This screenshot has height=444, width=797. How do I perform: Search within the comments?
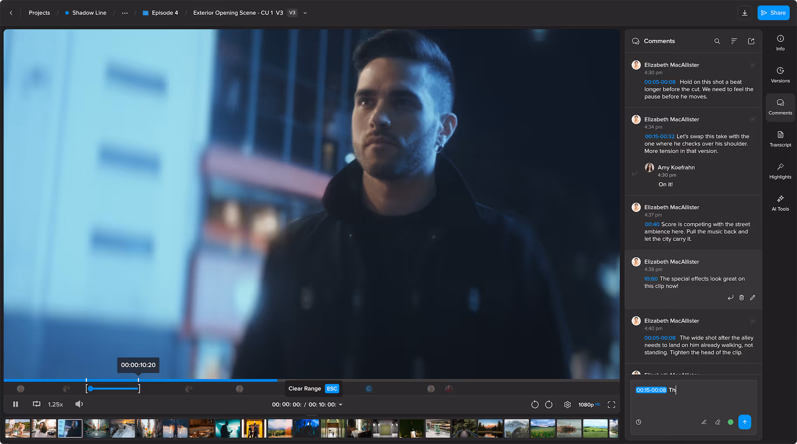pos(717,41)
